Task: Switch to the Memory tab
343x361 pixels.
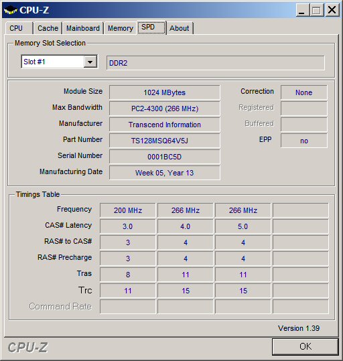Action: pyautogui.click(x=121, y=28)
